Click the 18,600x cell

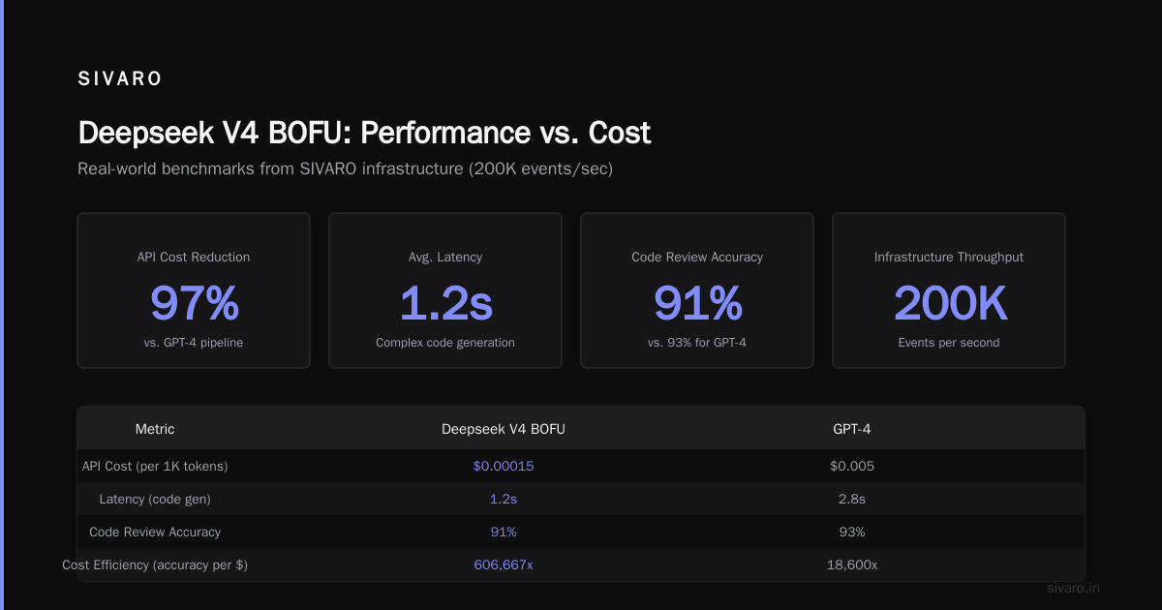point(852,564)
